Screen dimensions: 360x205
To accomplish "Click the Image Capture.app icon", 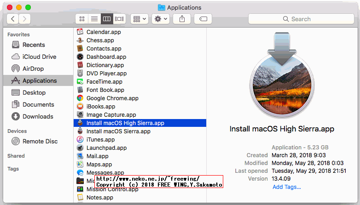I will (80, 114).
